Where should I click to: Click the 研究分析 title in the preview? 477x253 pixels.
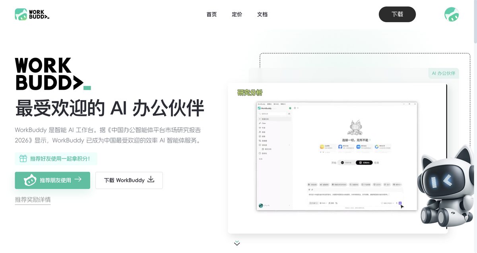pos(250,93)
